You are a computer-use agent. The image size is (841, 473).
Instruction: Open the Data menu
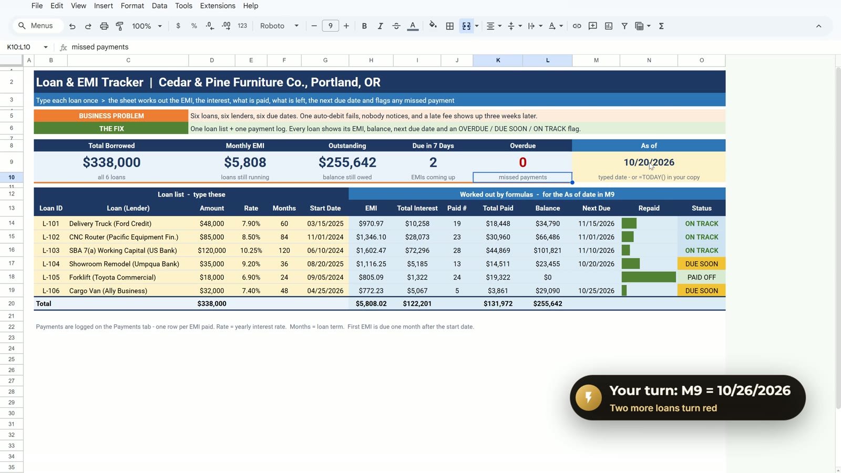click(x=159, y=6)
